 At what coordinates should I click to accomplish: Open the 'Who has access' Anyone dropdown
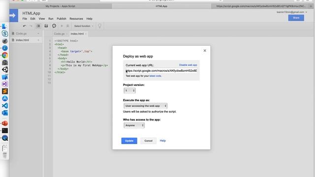point(134,125)
